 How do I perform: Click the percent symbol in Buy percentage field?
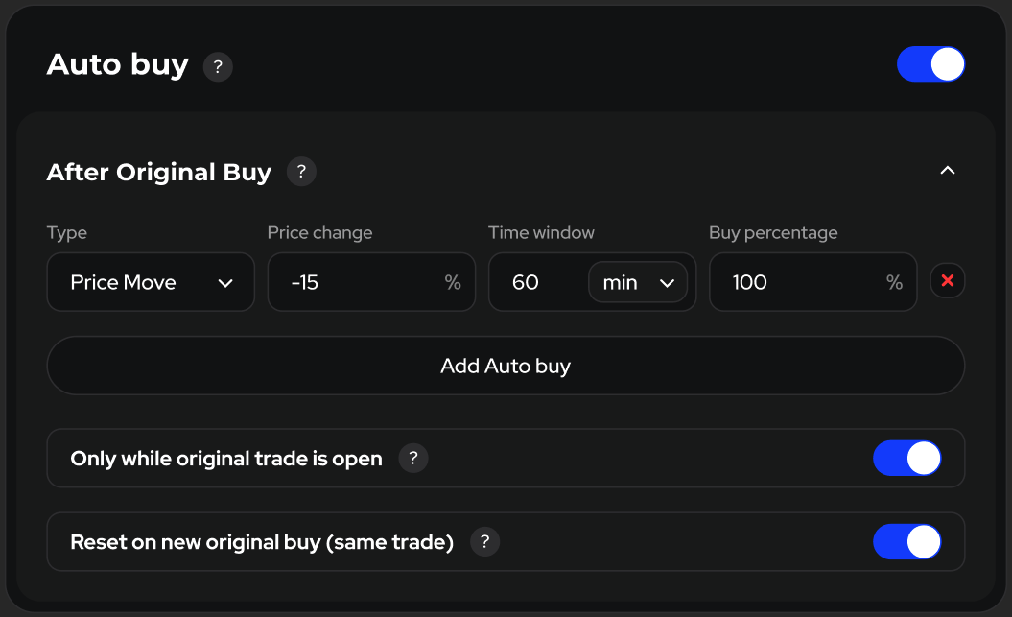(x=894, y=283)
